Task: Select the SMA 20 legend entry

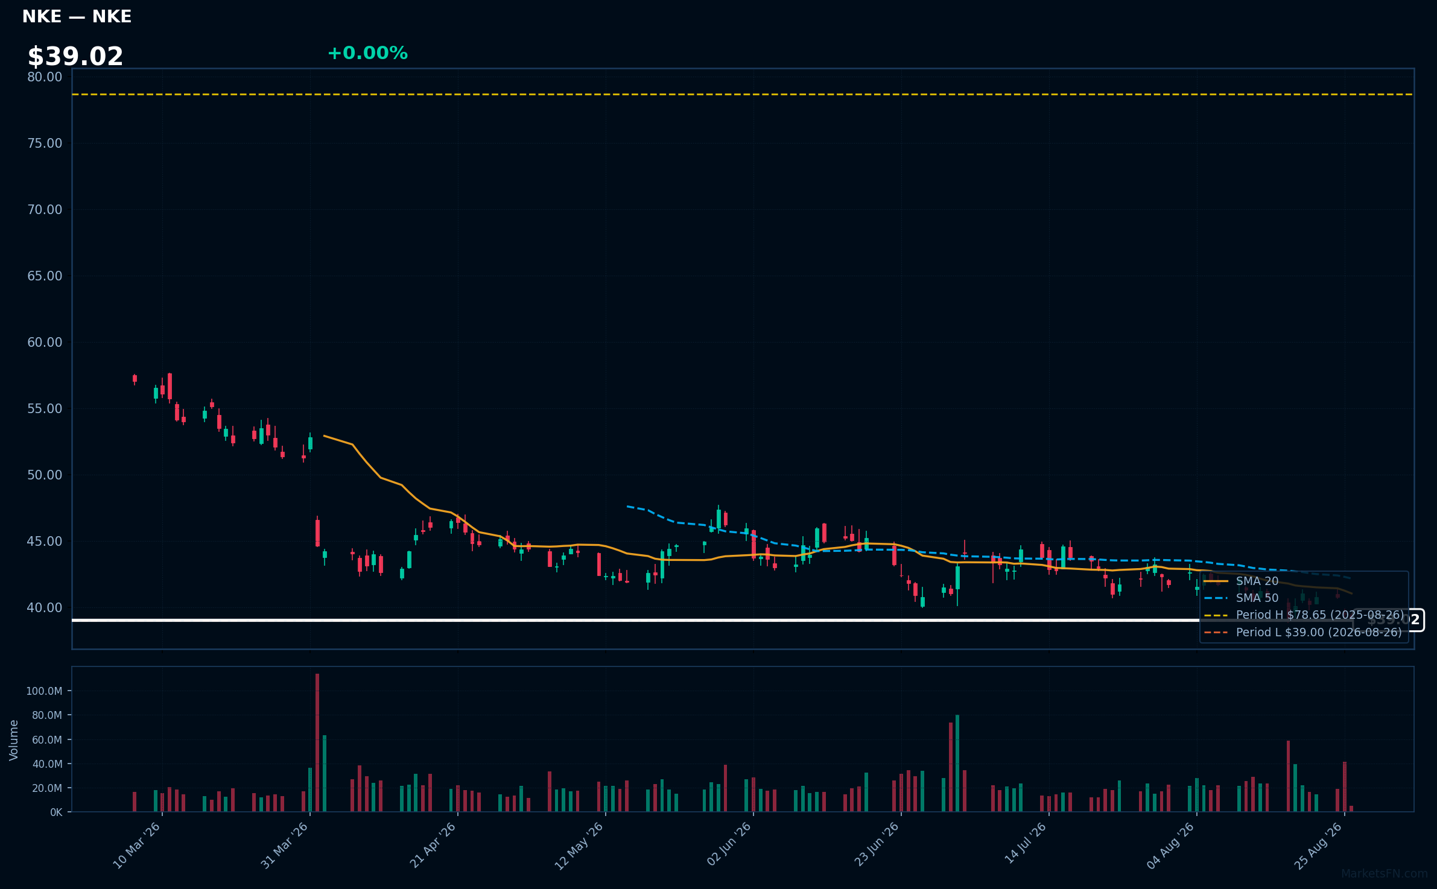Action: tap(1242, 581)
